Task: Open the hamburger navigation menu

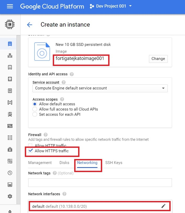Action: tap(10, 6)
